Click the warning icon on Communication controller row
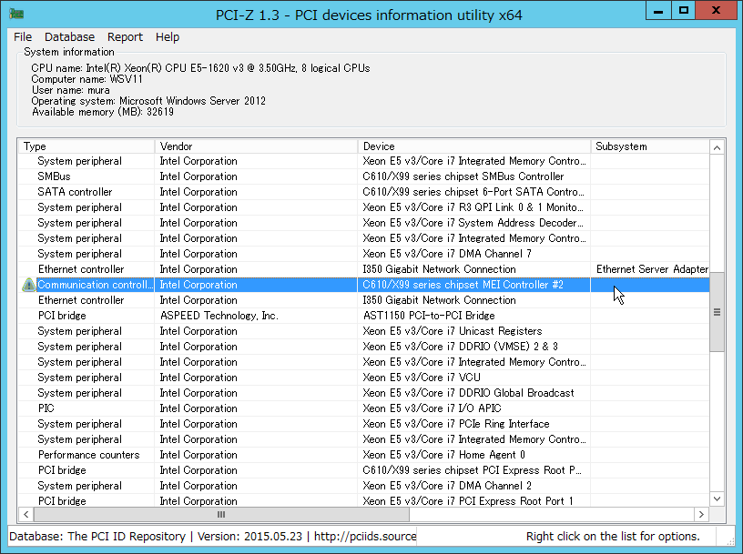Viewport: 743px width, 554px height. pos(29,285)
